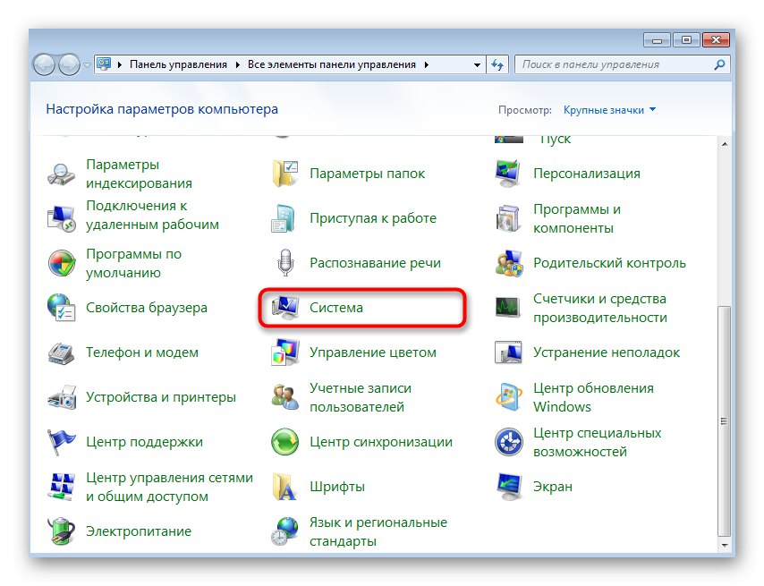The image size is (764, 586).
Task: Open the Персонализация icon
Action: coord(508,174)
